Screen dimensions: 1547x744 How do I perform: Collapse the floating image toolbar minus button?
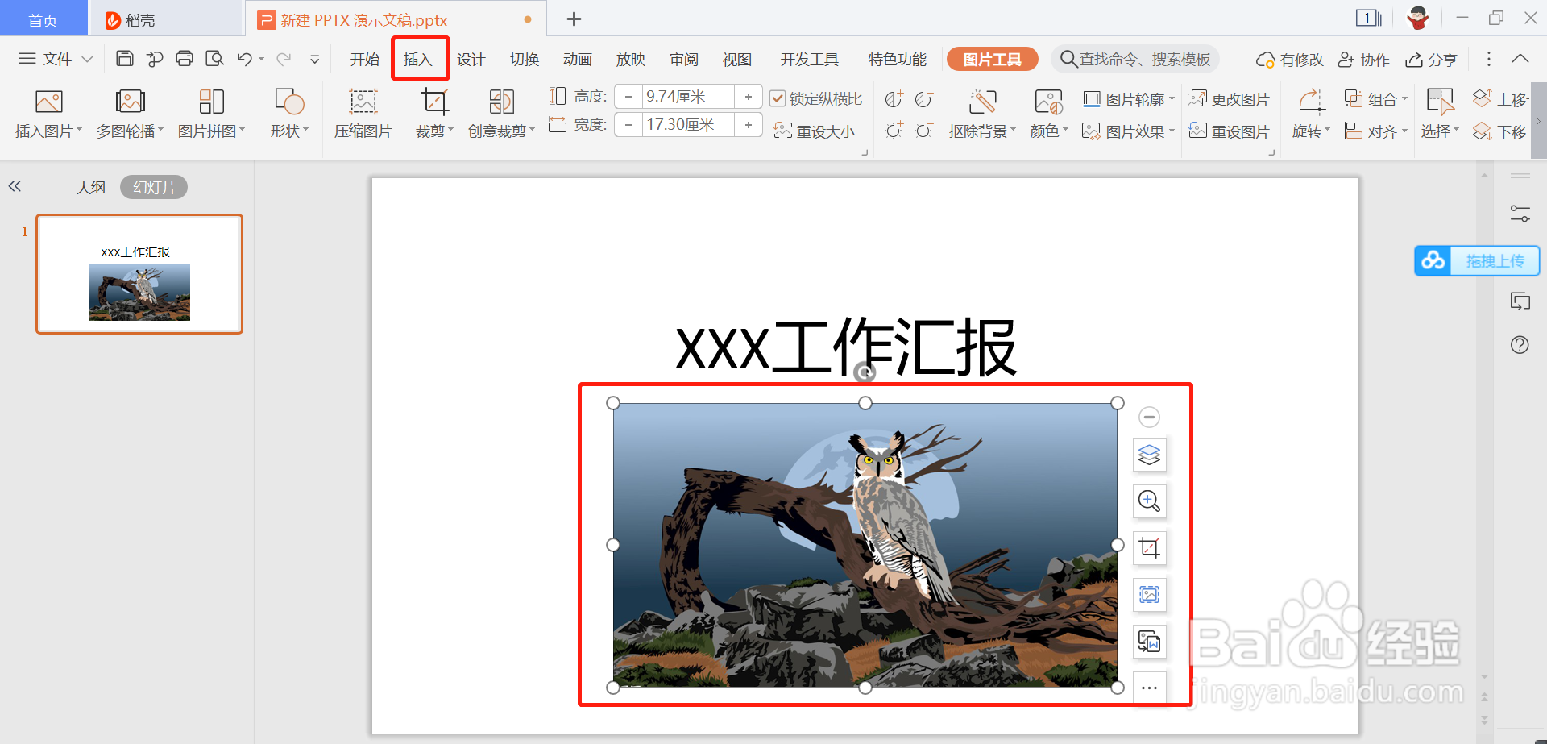pyautogui.click(x=1149, y=417)
